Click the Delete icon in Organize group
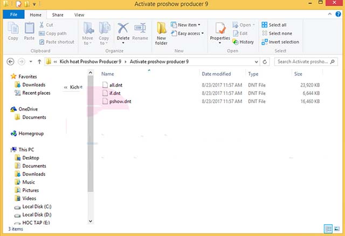The height and width of the screenshot is (236, 345). coord(123,31)
